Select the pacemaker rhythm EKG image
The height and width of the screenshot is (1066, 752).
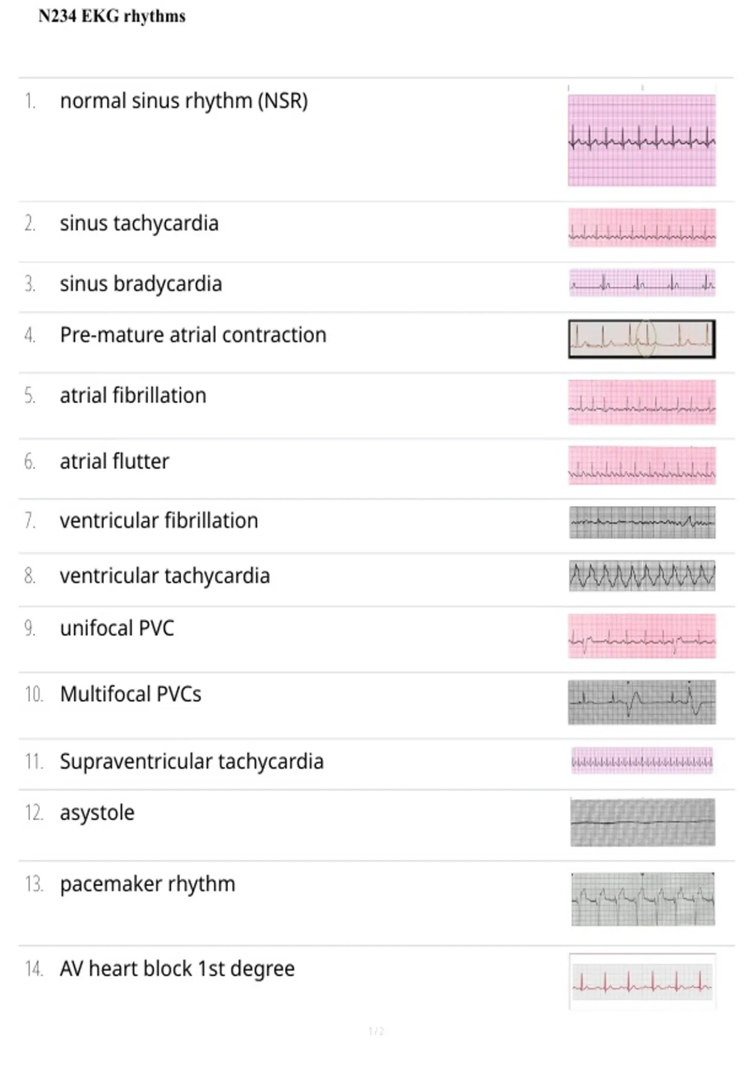pos(642,899)
